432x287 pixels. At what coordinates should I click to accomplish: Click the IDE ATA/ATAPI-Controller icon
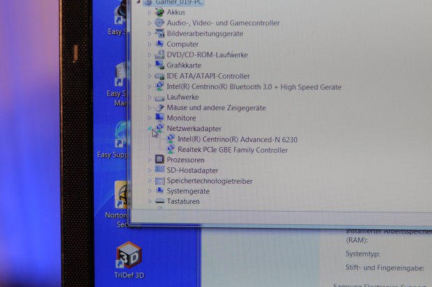click(160, 76)
